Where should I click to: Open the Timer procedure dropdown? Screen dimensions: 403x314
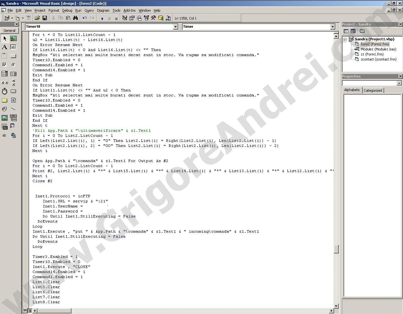coord(332,27)
